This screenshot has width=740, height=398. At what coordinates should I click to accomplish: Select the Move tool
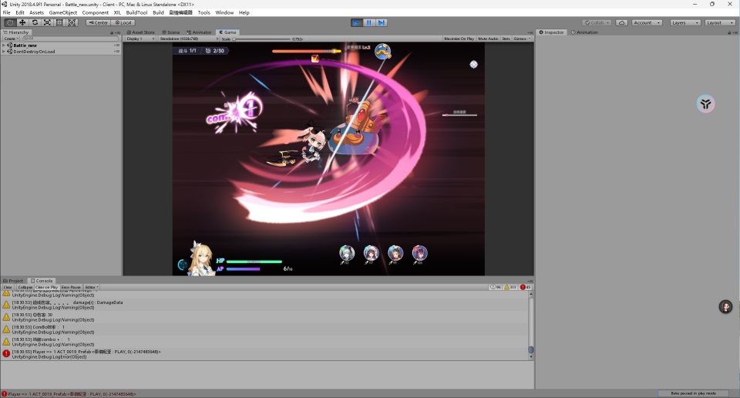click(x=22, y=22)
